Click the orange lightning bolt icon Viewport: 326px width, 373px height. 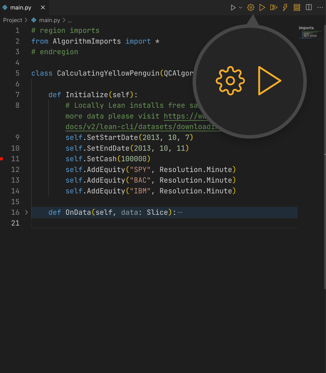click(285, 7)
